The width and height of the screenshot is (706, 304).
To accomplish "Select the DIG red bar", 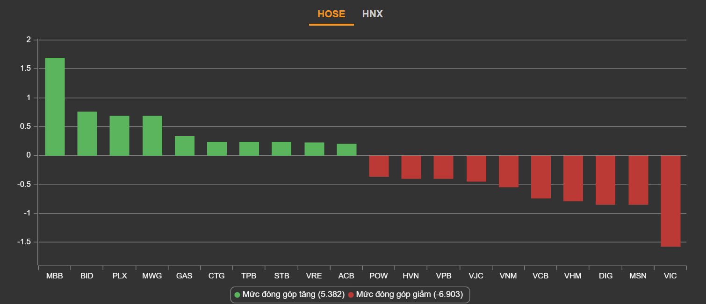I will (605, 180).
